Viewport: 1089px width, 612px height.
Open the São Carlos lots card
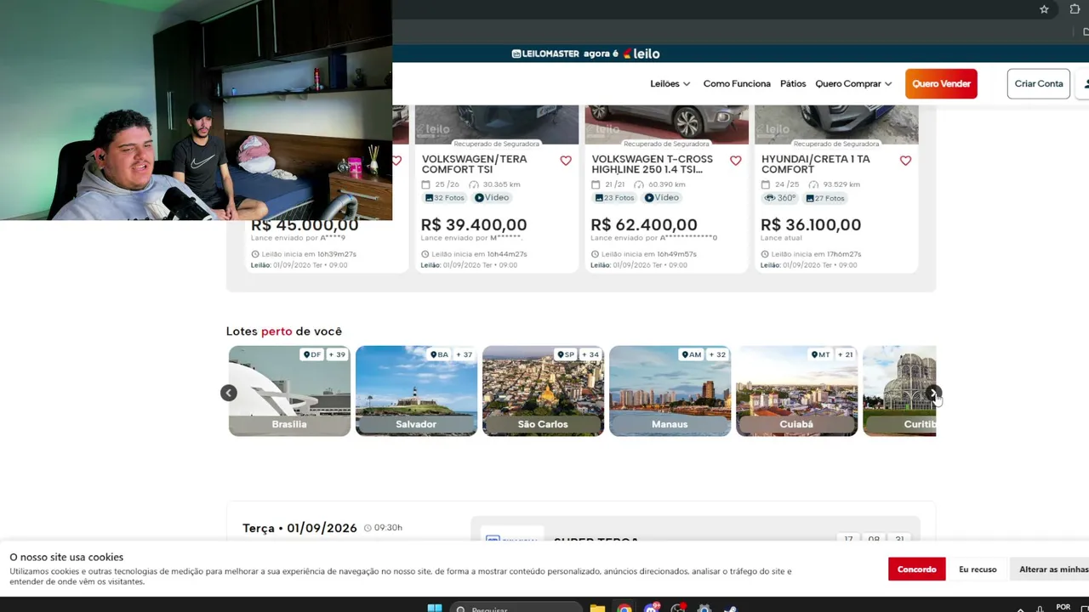point(543,391)
